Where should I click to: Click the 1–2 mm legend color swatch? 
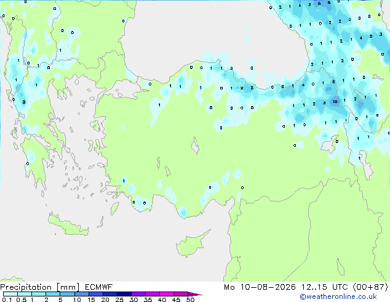pyautogui.click(x=39, y=294)
